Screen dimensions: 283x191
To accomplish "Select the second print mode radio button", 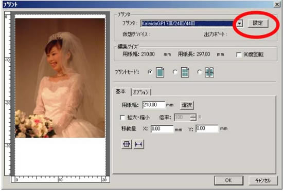I will tap(175, 72).
